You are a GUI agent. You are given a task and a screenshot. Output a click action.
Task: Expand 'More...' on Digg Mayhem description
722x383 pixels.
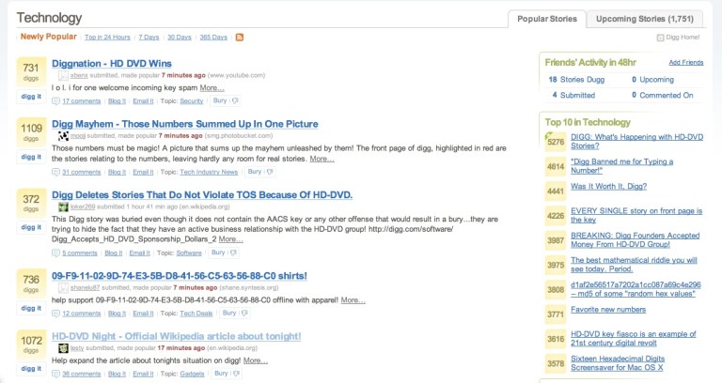pyautogui.click(x=322, y=159)
